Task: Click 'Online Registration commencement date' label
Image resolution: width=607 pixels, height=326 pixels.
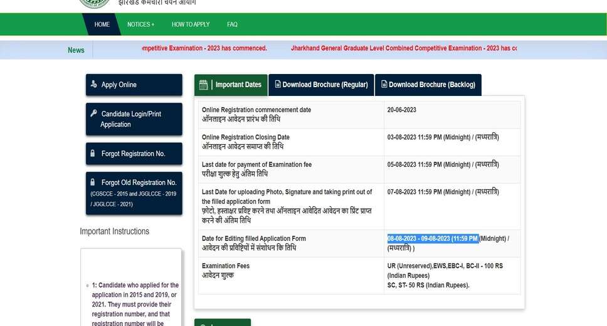Action: [256, 110]
